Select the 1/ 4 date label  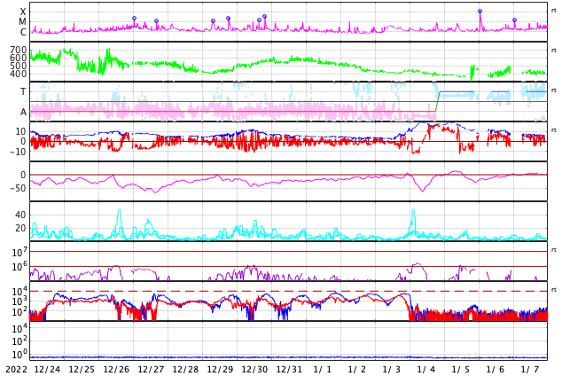tap(425, 369)
